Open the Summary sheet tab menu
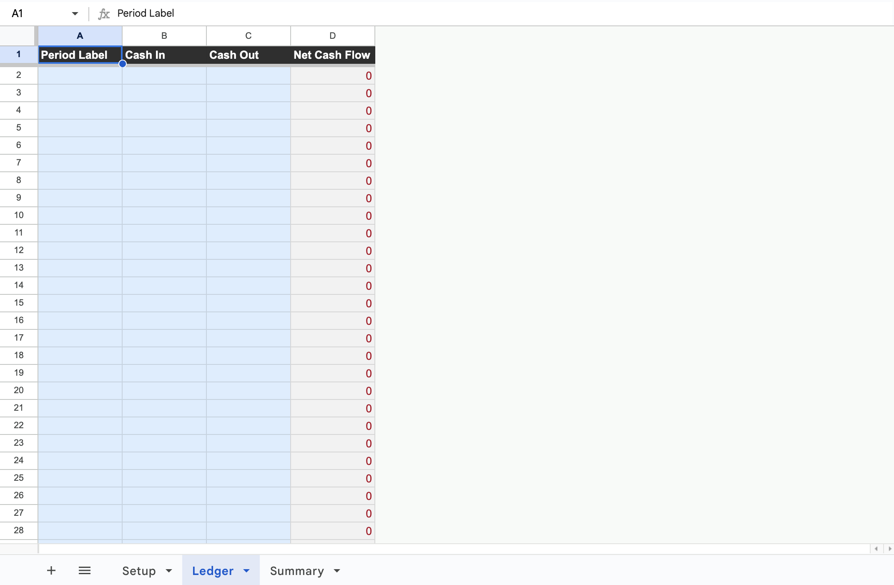Viewport: 894px width, 585px height. click(x=336, y=571)
